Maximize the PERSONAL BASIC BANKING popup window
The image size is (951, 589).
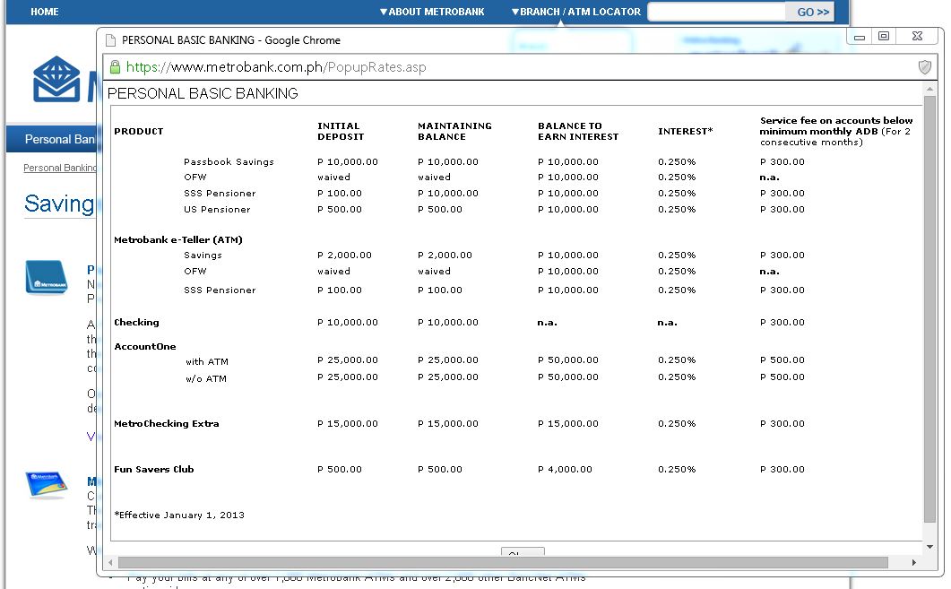click(884, 37)
